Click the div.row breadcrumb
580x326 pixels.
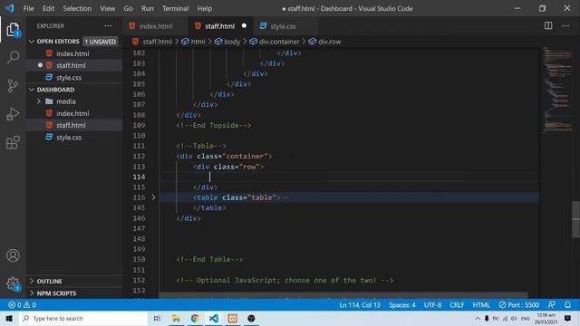[329, 42]
